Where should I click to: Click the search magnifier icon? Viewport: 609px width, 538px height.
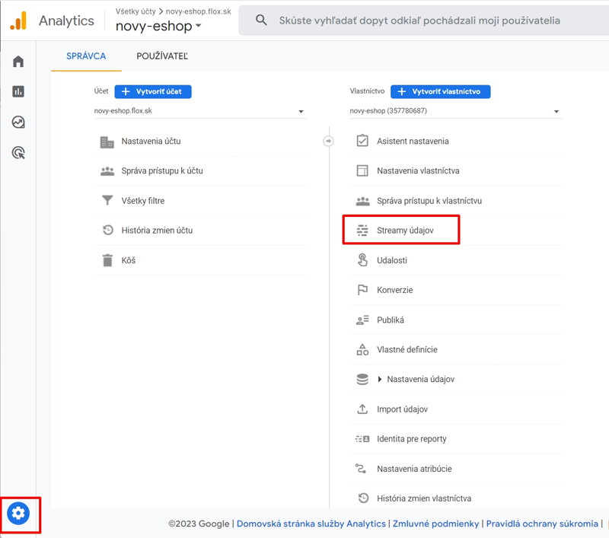[x=261, y=21]
